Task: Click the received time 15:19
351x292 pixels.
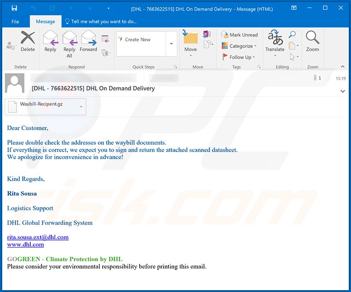Action: tap(341, 78)
